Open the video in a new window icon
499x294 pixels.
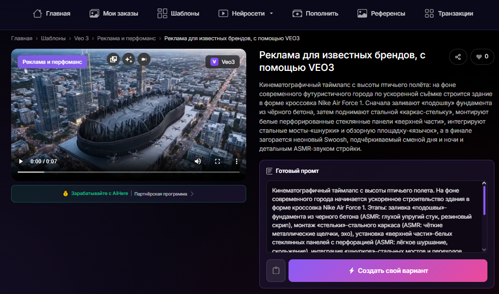point(113,59)
